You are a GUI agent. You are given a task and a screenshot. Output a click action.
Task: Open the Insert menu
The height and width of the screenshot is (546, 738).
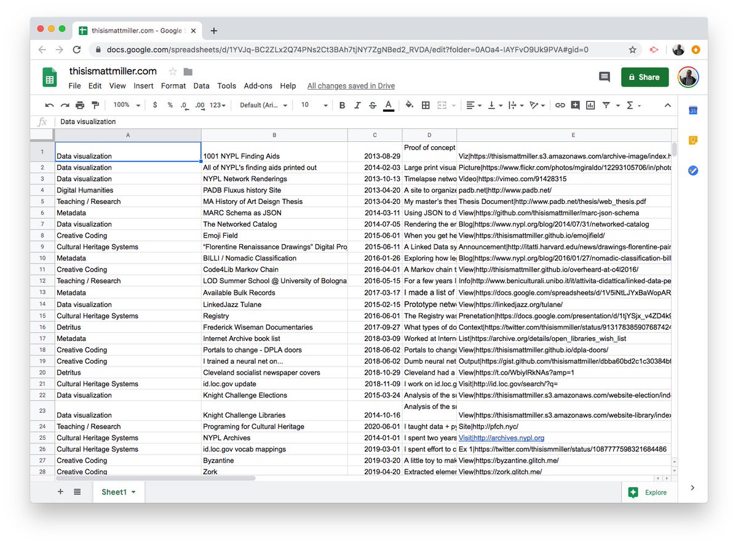(x=144, y=86)
